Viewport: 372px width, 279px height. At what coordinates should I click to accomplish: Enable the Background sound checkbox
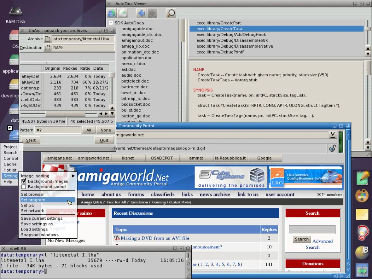tap(24, 187)
